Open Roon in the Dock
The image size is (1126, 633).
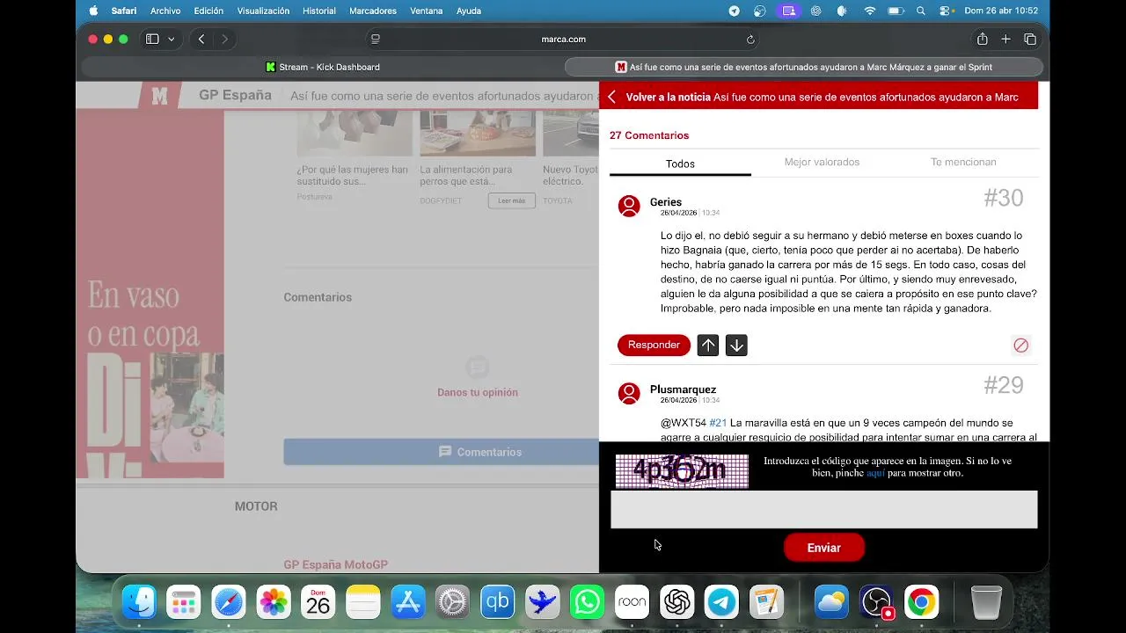click(x=632, y=602)
